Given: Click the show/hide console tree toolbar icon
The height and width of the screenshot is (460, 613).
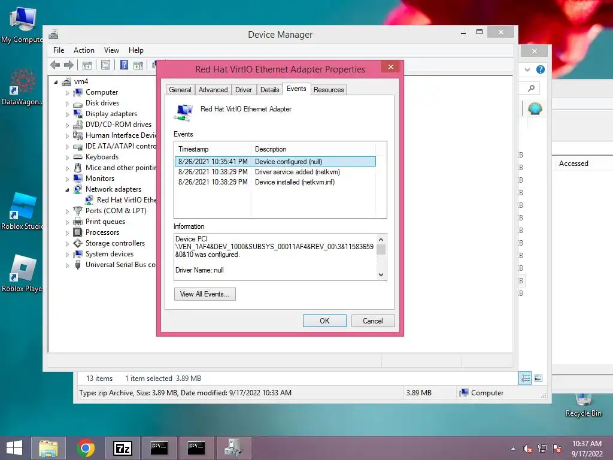Looking at the screenshot, I should coord(87,65).
